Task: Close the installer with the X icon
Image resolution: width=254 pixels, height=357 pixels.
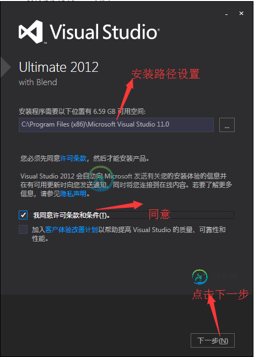Action: (x=241, y=13)
